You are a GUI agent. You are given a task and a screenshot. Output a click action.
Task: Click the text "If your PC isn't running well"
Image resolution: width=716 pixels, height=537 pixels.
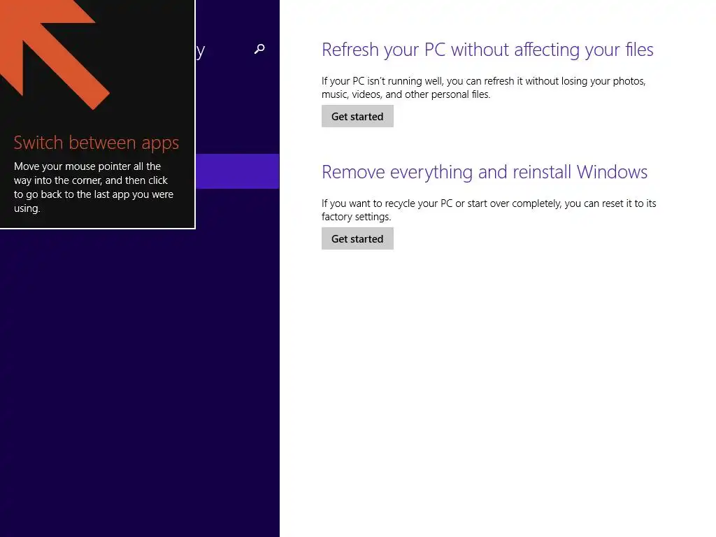(x=382, y=81)
